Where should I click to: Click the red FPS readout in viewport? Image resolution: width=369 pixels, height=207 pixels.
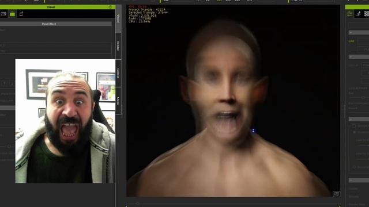click(138, 6)
